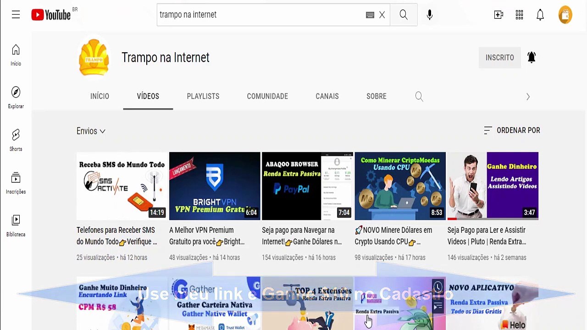Open Biblioteca in sidebar
587x330 pixels.
(16, 225)
